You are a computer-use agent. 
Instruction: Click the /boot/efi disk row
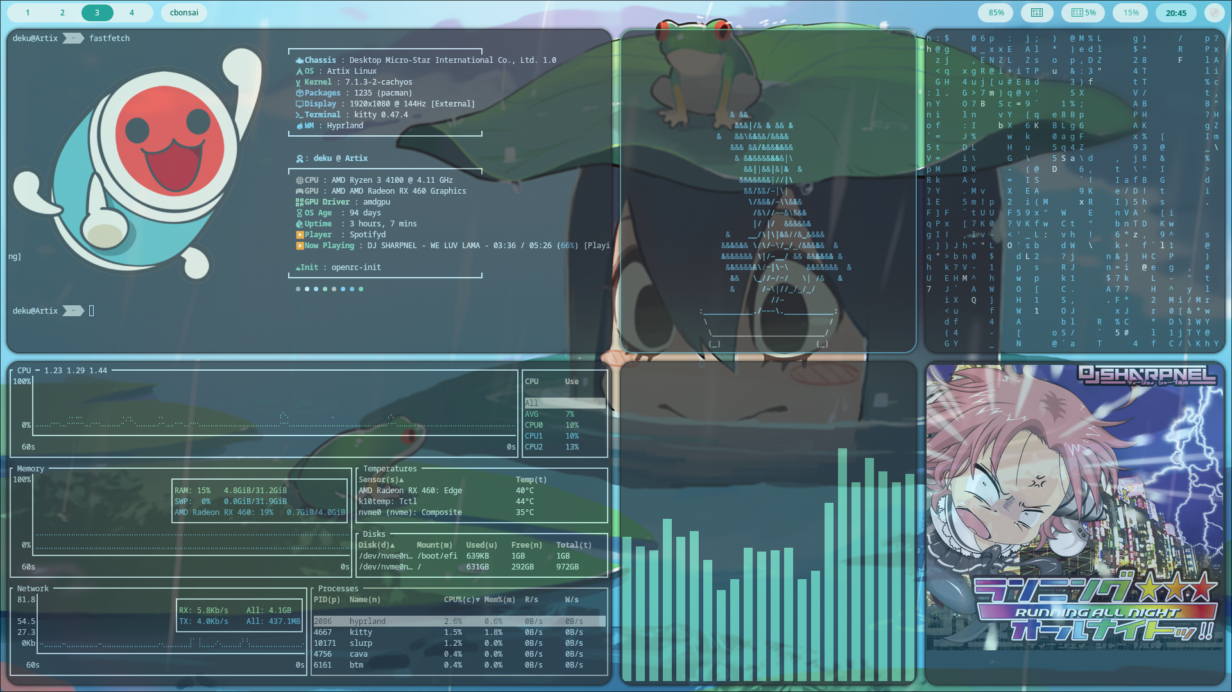(481, 556)
